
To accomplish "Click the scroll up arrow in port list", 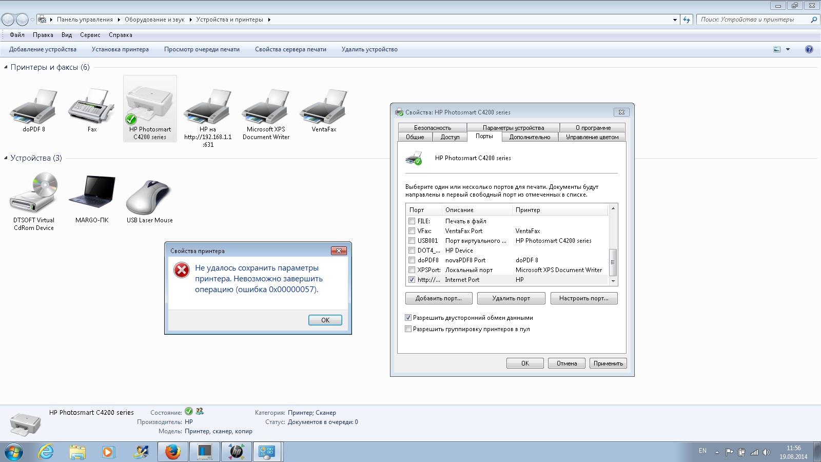I will [613, 208].
